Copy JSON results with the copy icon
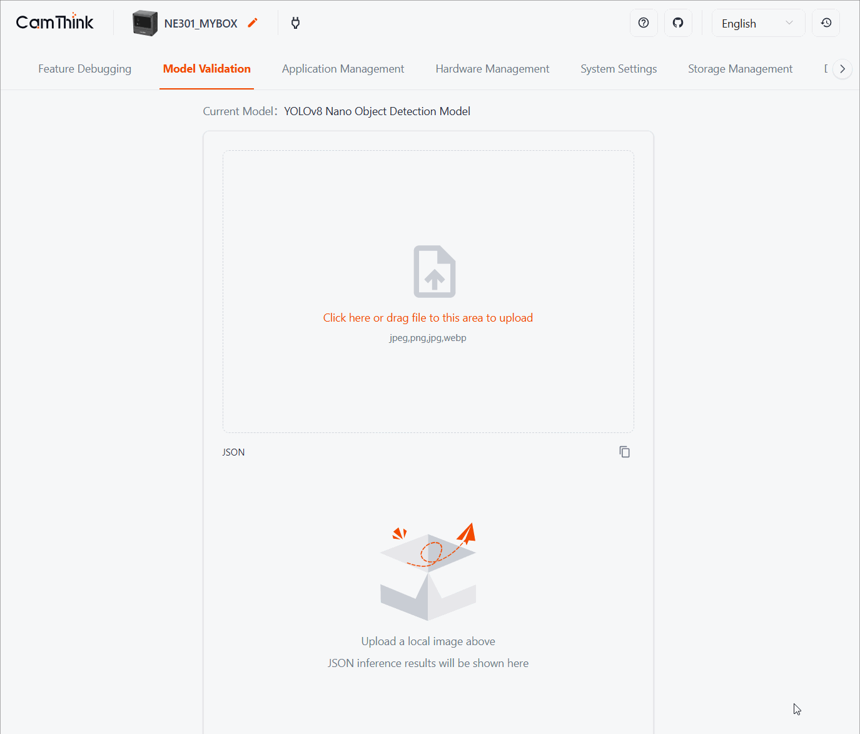 tap(624, 452)
